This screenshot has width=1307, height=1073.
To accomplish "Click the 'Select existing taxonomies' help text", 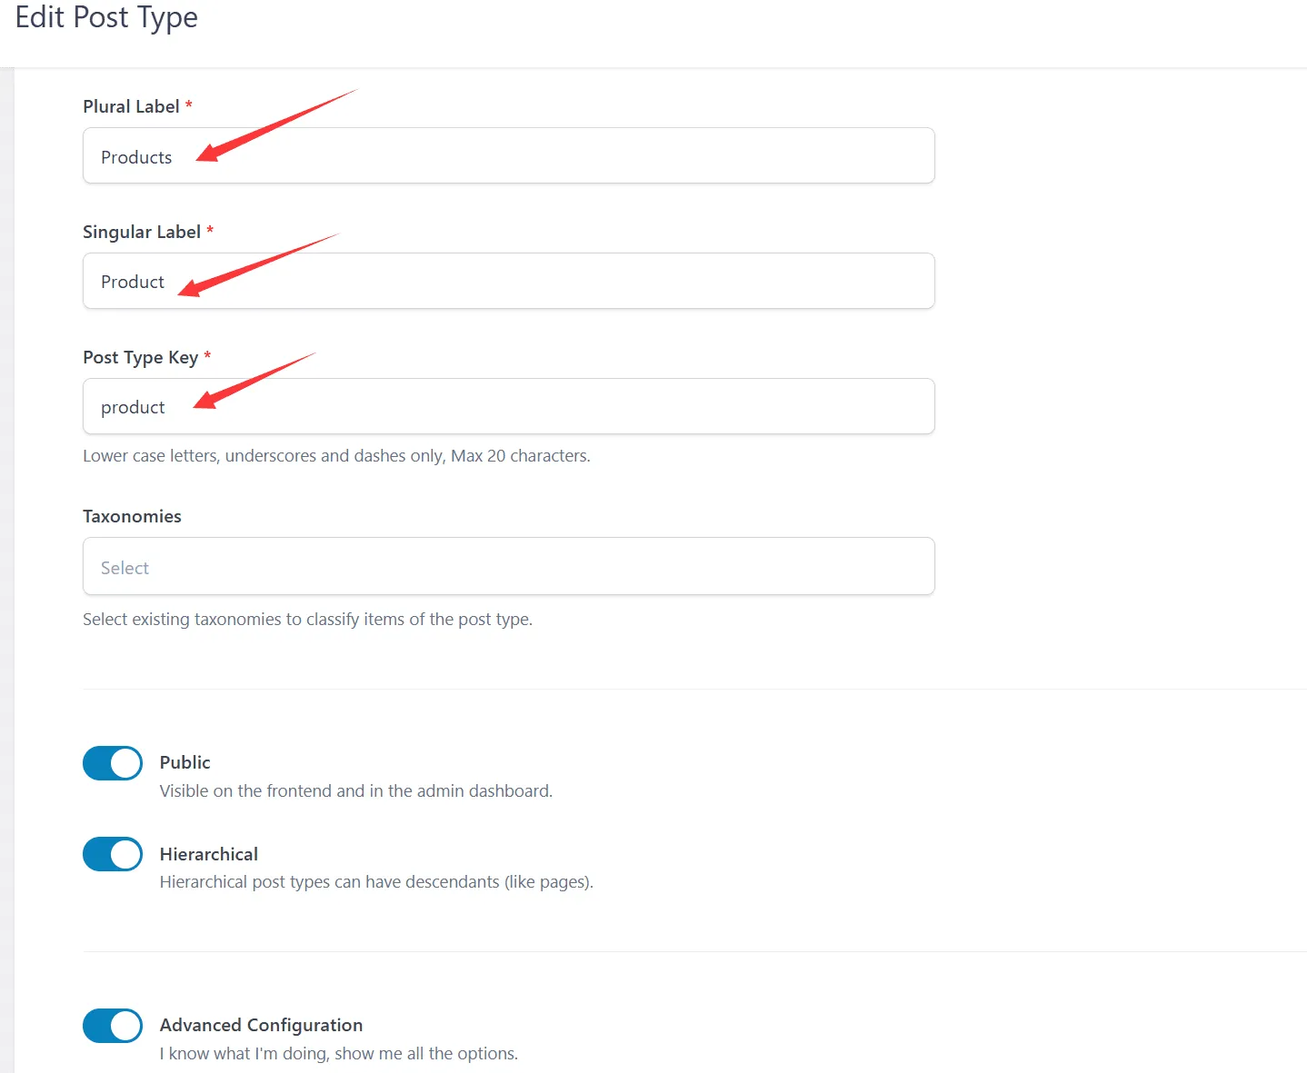I will 307,620.
